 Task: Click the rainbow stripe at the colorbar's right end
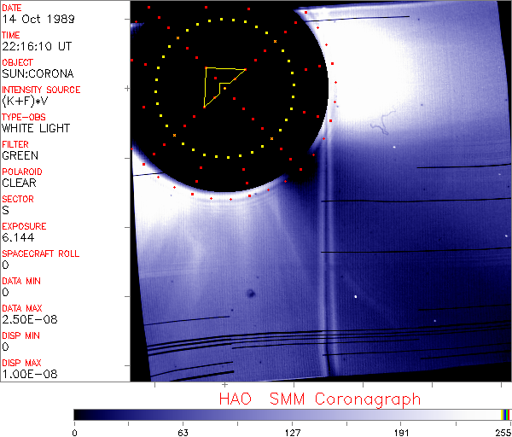pyautogui.click(x=506, y=414)
